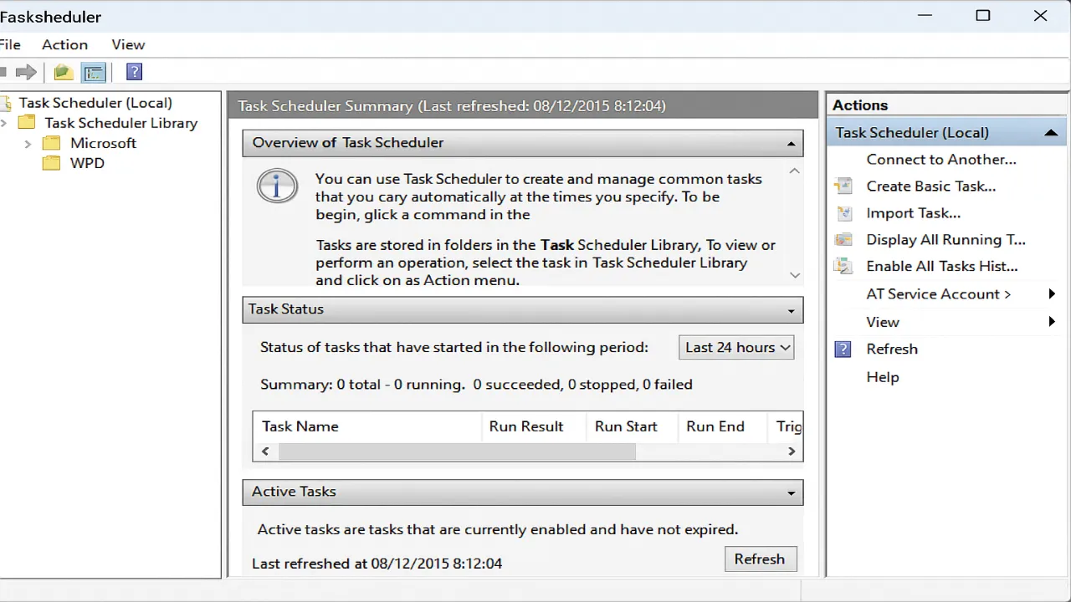Image resolution: width=1071 pixels, height=602 pixels.
Task: Collapse the Task Status section
Action: (791, 311)
